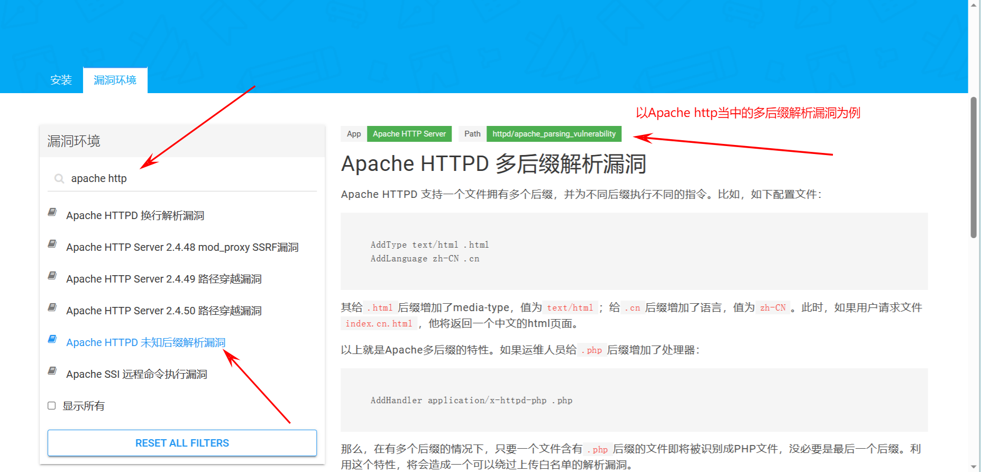Click the 显示所有 label text
Viewport: 981px width, 472px height.
tap(84, 406)
